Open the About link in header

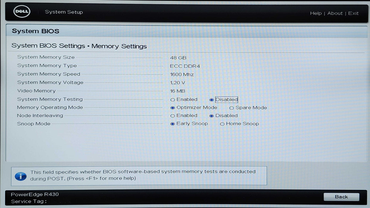click(x=335, y=13)
